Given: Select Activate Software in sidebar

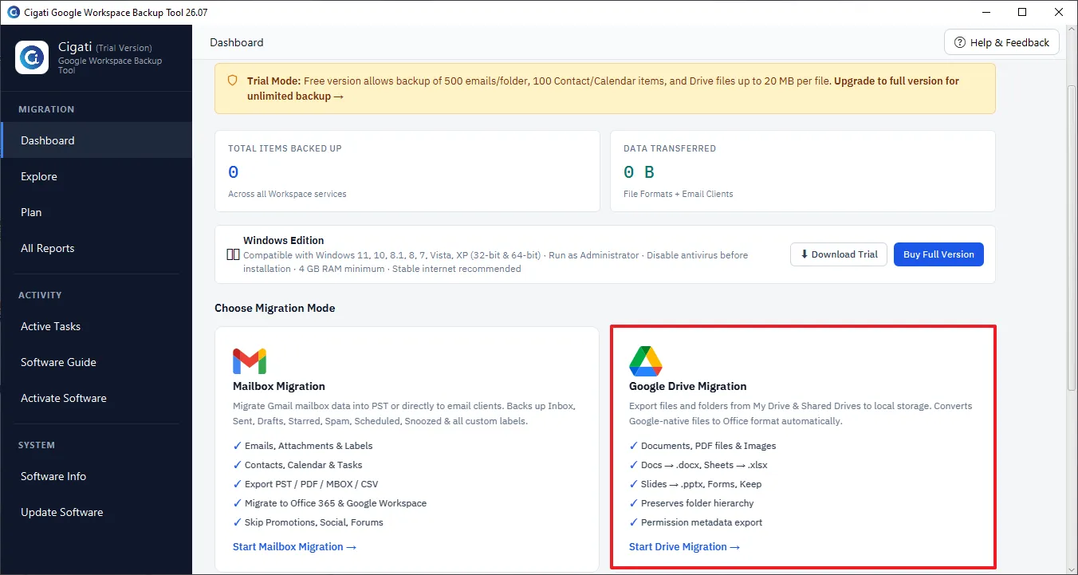Looking at the screenshot, I should [96, 398].
